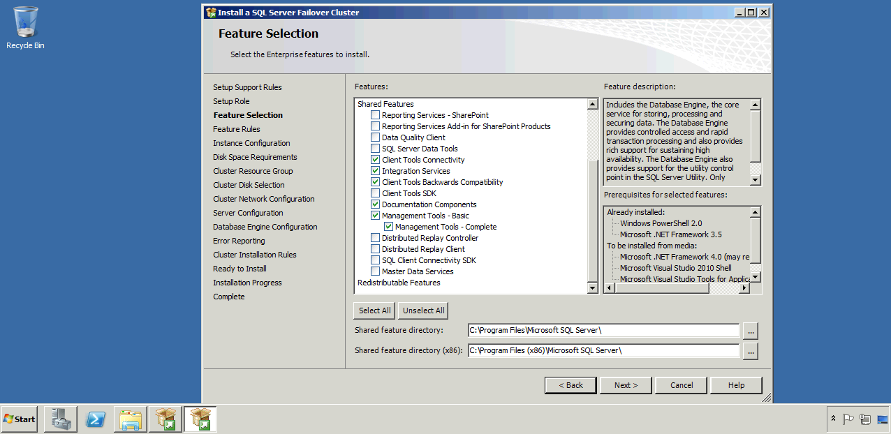Uncheck Documentation Components
The width and height of the screenshot is (891, 434).
376,204
